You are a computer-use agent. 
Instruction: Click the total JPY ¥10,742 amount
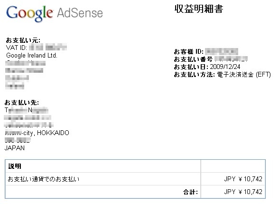pyautogui.click(x=243, y=192)
